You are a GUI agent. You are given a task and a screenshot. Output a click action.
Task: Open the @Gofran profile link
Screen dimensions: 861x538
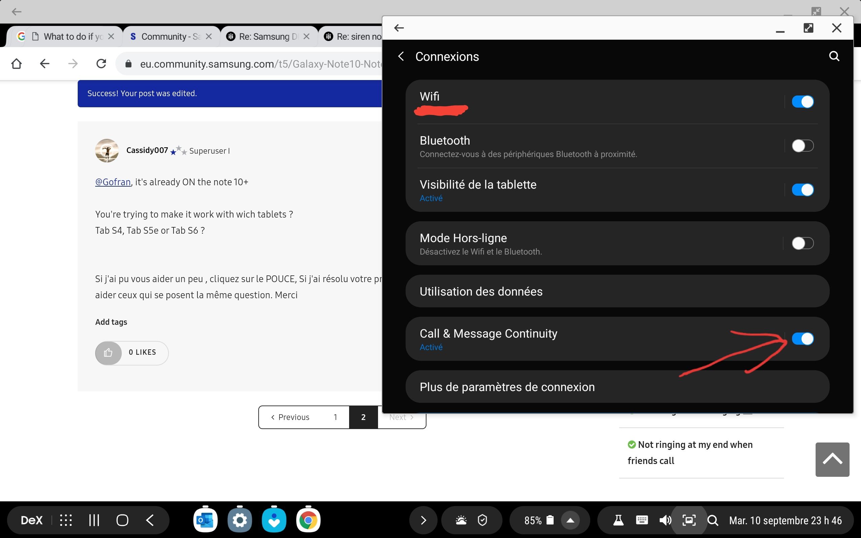pos(113,182)
